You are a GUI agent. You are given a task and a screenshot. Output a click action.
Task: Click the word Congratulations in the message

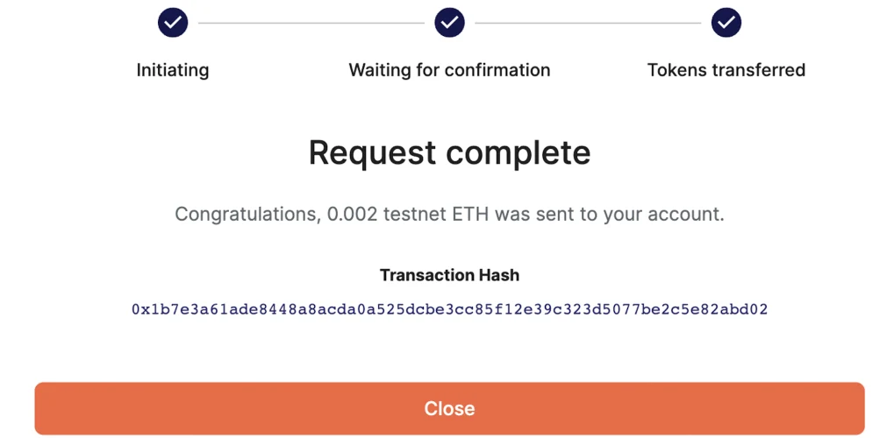tap(248, 215)
